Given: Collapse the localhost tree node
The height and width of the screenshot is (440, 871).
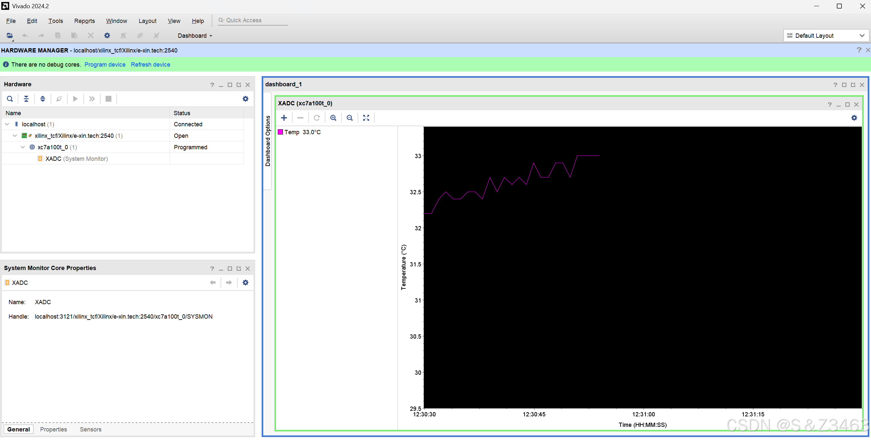Looking at the screenshot, I should (x=7, y=124).
